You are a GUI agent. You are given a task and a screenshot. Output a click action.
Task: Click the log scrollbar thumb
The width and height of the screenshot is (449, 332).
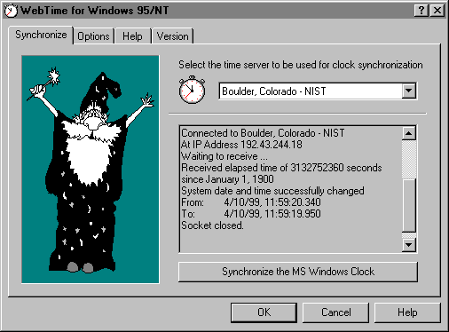point(409,205)
